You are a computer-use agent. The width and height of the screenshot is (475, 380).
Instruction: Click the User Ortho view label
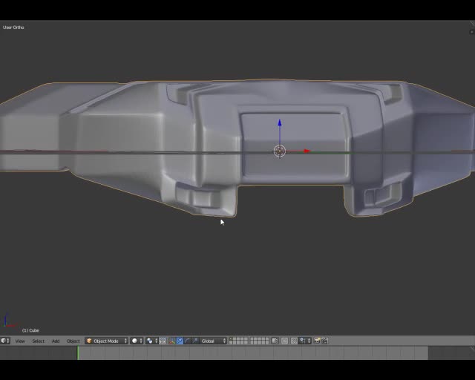click(x=13, y=27)
